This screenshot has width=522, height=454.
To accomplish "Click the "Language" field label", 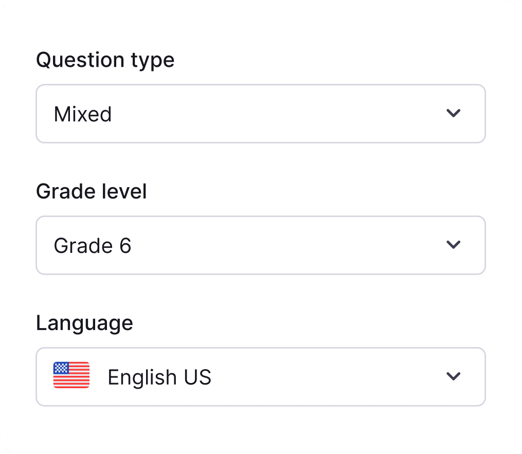I will [84, 323].
